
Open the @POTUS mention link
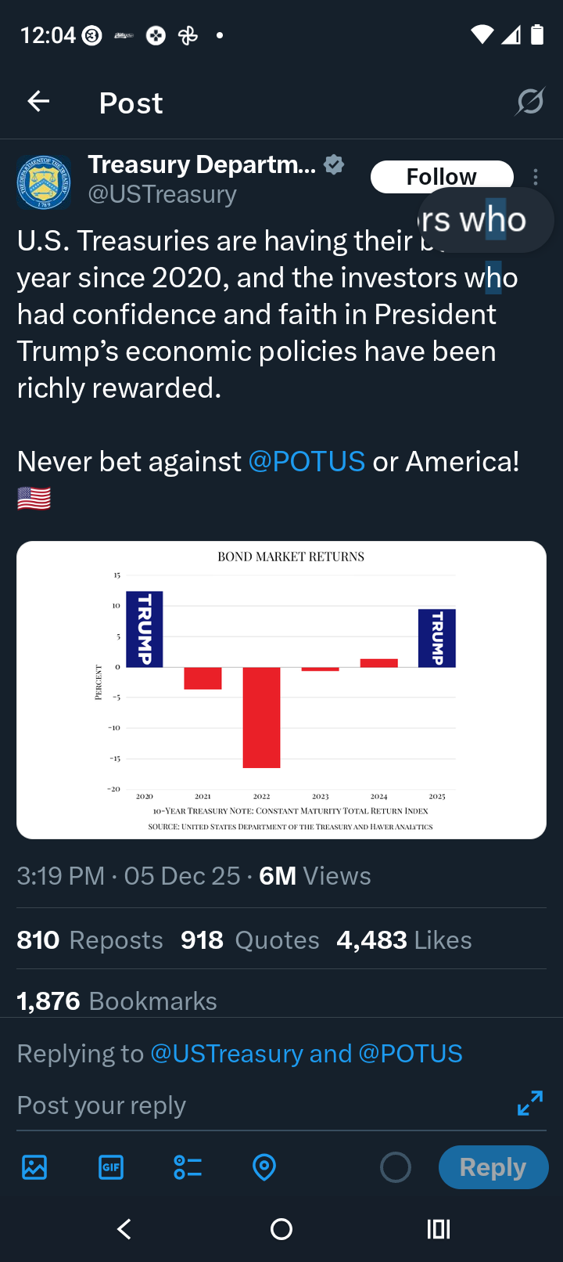point(307,462)
